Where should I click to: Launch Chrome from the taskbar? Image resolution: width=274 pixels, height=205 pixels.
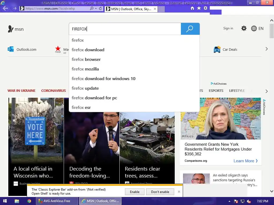29,201
